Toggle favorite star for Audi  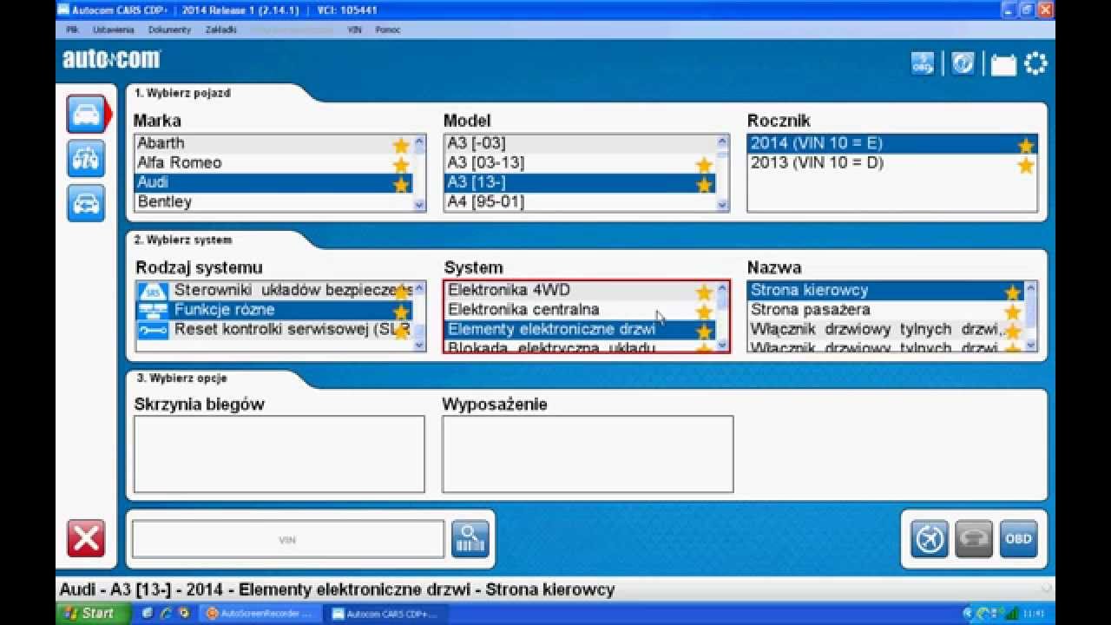click(x=400, y=184)
